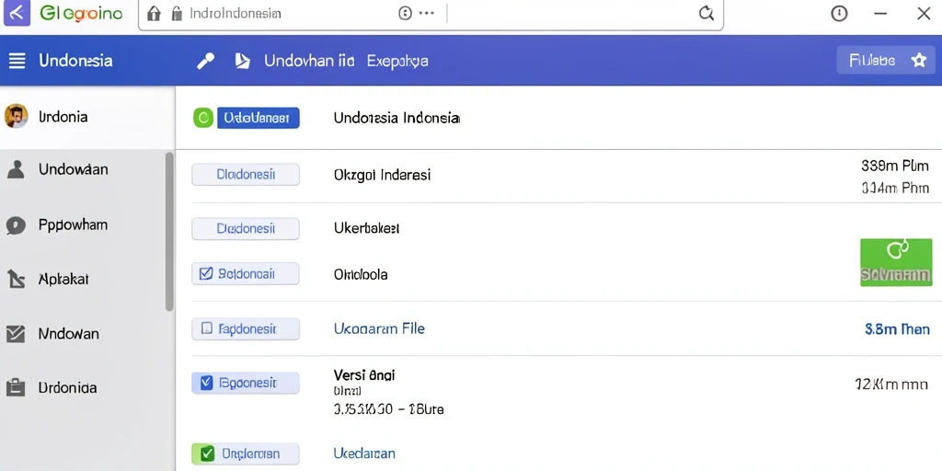942x471 pixels.
Task: Click the microphone icon in header
Action: [205, 61]
